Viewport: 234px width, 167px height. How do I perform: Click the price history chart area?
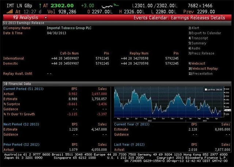pyautogui.click(x=169, y=102)
